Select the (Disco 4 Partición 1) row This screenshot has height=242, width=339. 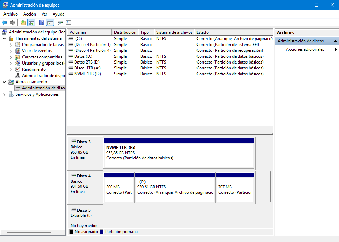(170, 45)
